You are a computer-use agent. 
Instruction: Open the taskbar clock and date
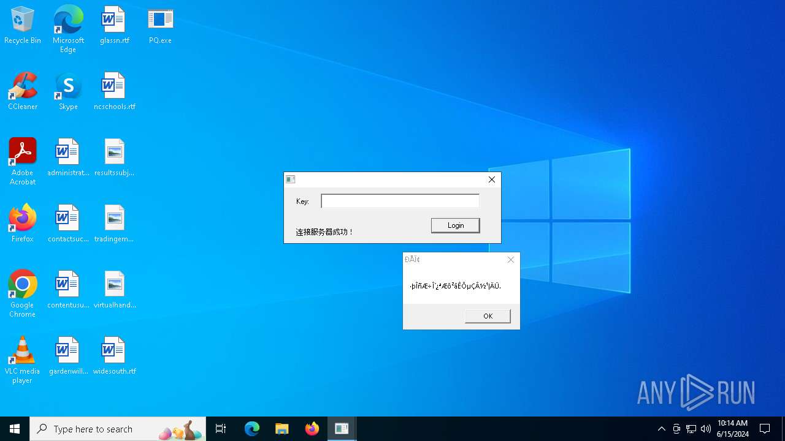click(x=733, y=429)
